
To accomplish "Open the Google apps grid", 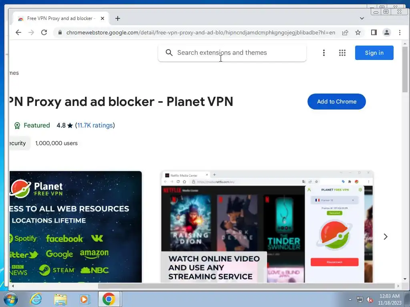I will pyautogui.click(x=342, y=53).
